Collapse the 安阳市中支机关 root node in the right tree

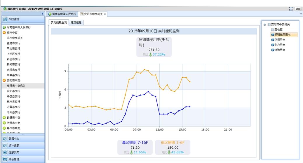point(264,25)
